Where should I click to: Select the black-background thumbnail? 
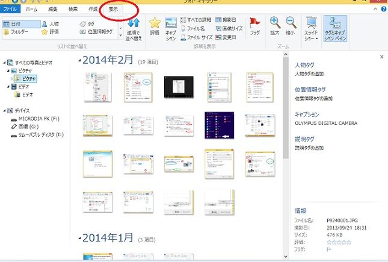[179, 87]
